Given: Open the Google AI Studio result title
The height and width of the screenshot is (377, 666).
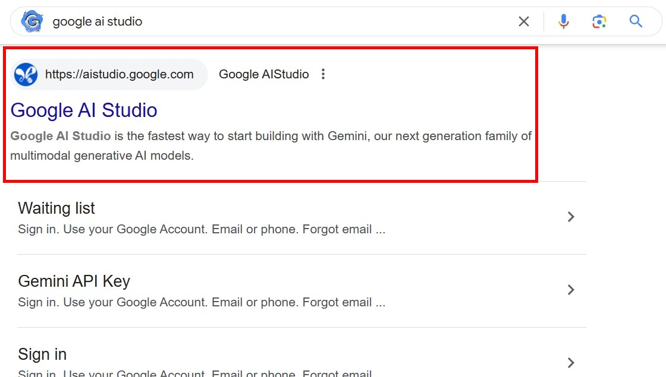Looking at the screenshot, I should [x=84, y=110].
